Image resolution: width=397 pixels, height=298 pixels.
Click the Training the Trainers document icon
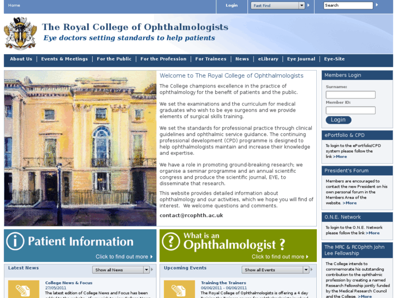click(179, 289)
